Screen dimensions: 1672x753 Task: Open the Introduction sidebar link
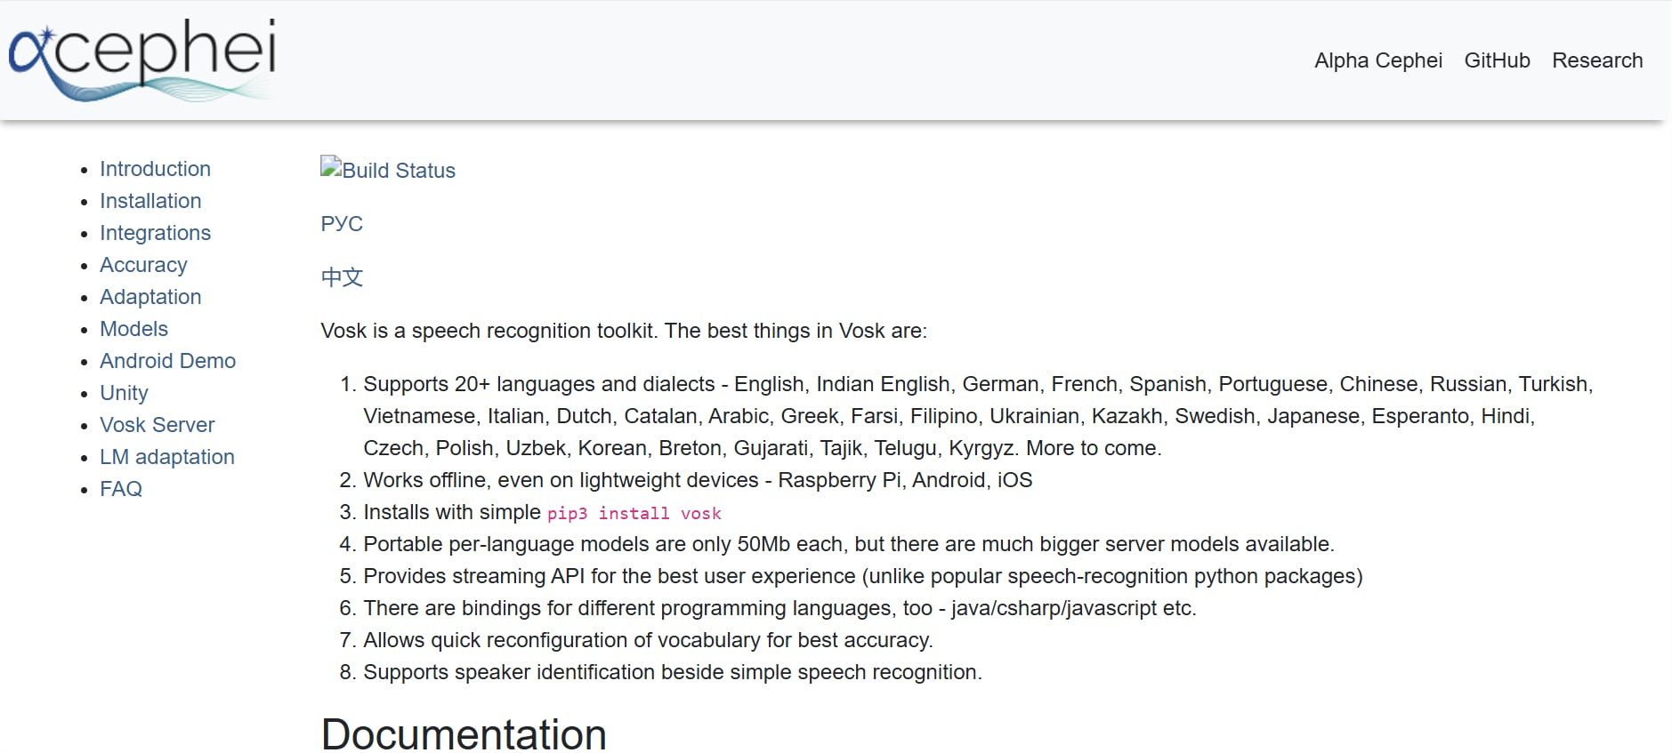(x=155, y=169)
